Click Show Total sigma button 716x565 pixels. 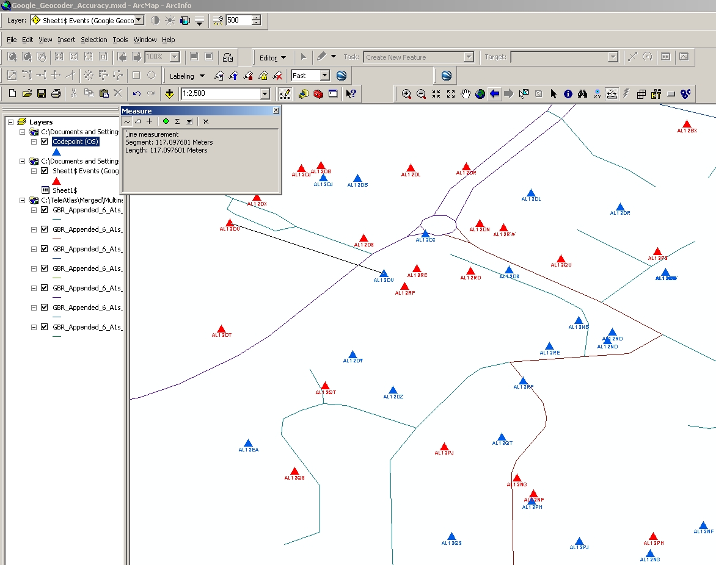pyautogui.click(x=178, y=121)
